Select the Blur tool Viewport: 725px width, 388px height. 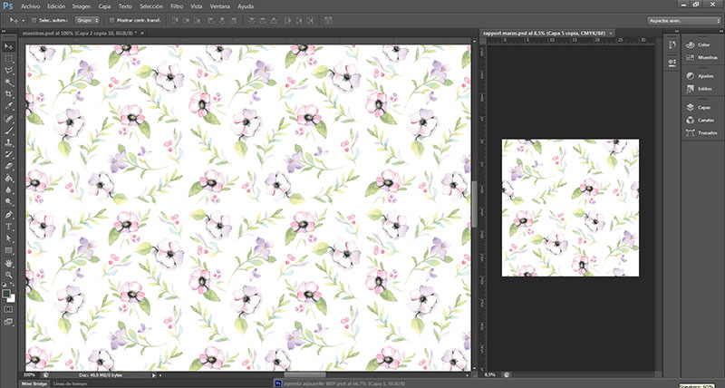coord(8,190)
